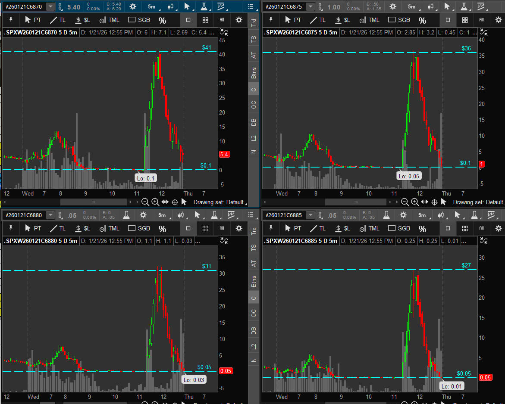
Task: Zoom out on the C6870 chart
Action: click(x=145, y=202)
